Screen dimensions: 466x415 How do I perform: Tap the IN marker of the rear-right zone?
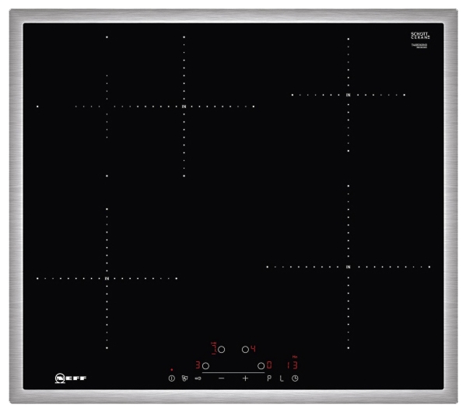[348, 95]
